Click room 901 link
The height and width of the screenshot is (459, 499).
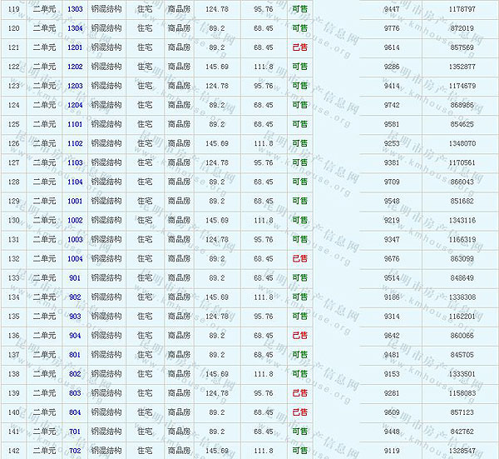click(75, 277)
